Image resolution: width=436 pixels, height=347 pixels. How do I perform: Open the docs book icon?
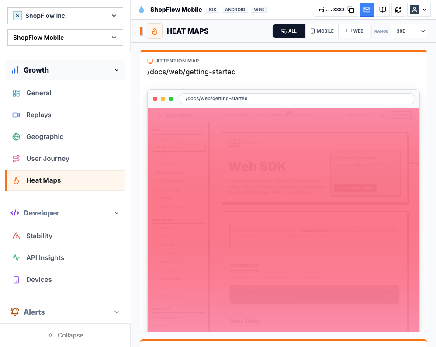pos(383,10)
